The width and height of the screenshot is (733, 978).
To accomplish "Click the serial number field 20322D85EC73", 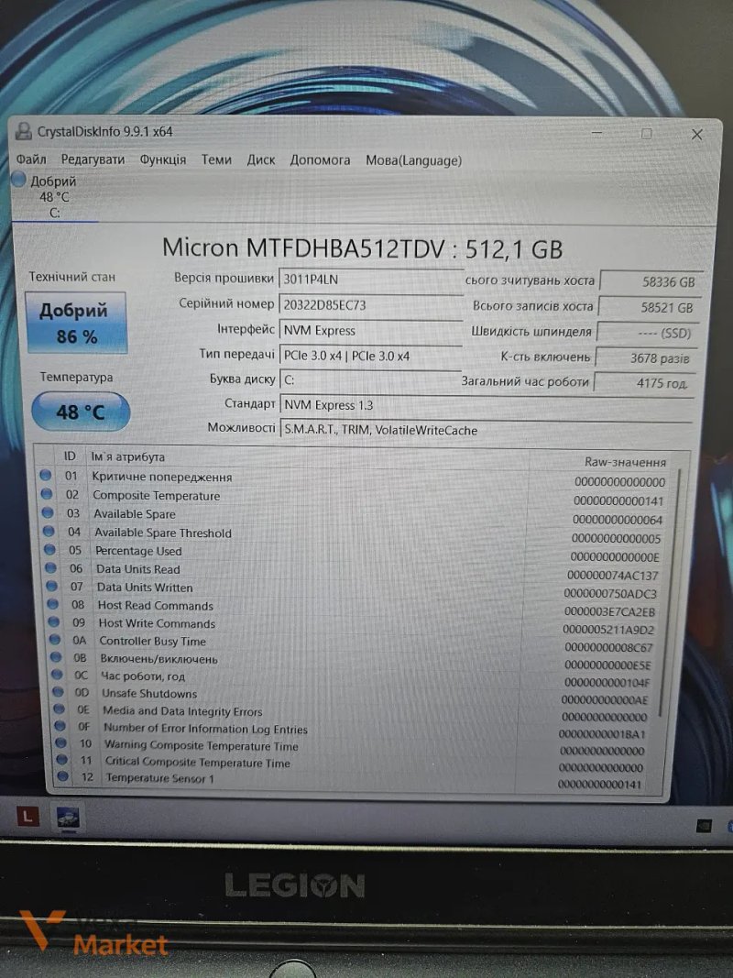I will pos(370,305).
